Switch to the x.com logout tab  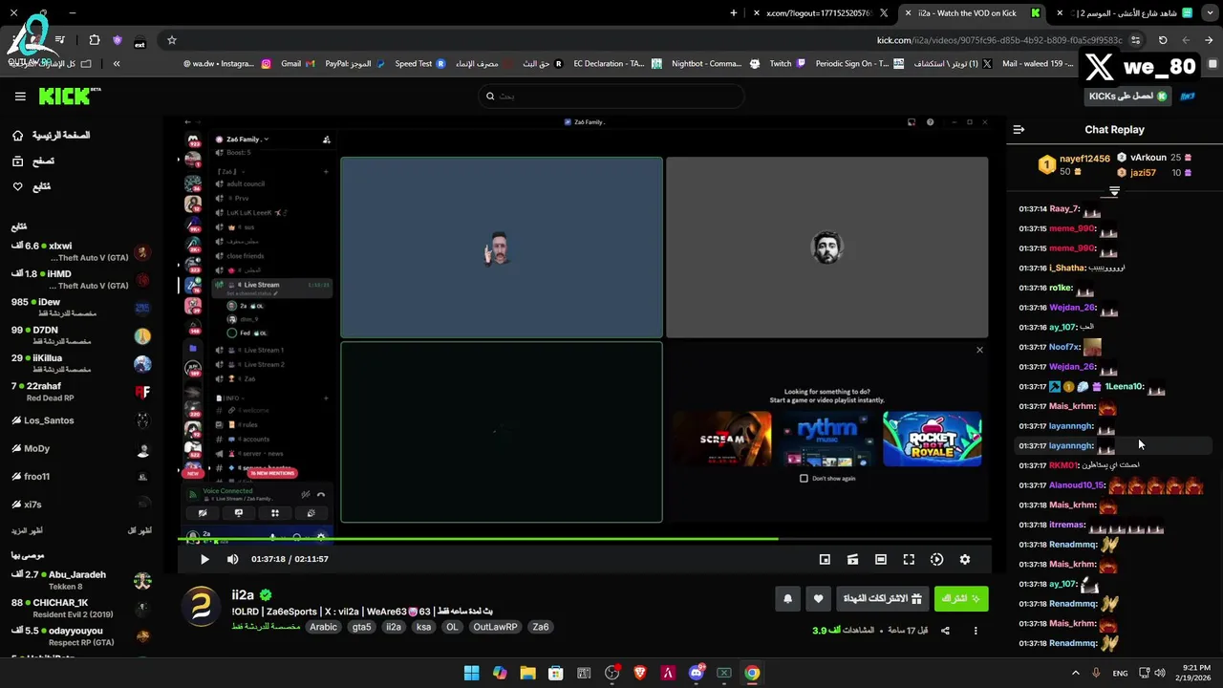(x=821, y=13)
